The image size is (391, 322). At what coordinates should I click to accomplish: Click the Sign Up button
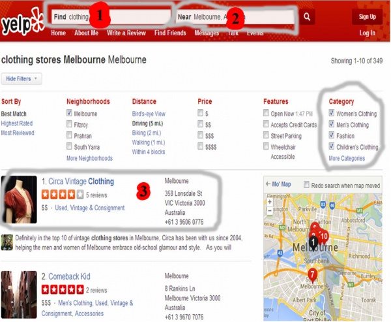pyautogui.click(x=367, y=17)
